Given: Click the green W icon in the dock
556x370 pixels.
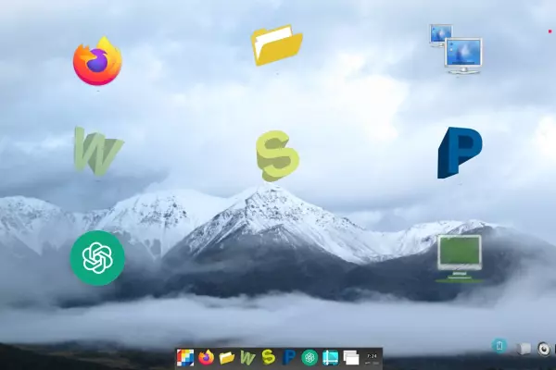Looking at the screenshot, I should [247, 358].
